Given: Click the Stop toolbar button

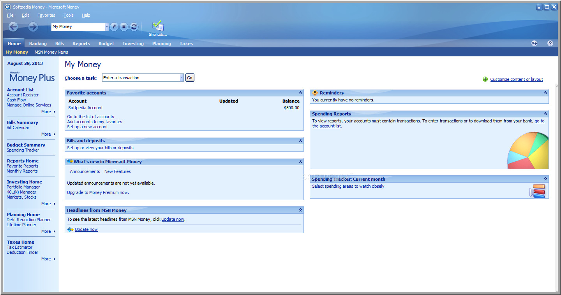Looking at the screenshot, I should click(124, 27).
